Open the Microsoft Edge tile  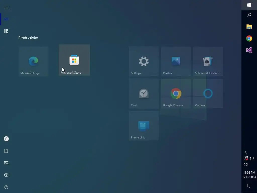pos(33,61)
